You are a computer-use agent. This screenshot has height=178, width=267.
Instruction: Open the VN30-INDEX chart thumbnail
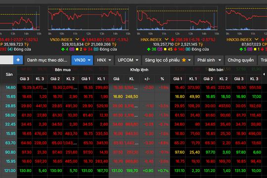point(89,18)
